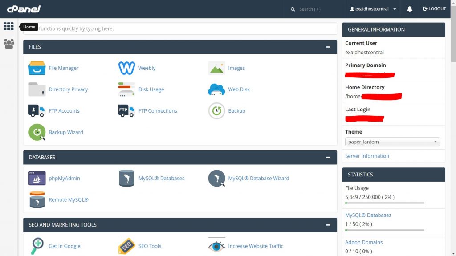
Task: Select the MySQL usage value '1 / 50 ( 2% )'
Action: pyautogui.click(x=358, y=224)
